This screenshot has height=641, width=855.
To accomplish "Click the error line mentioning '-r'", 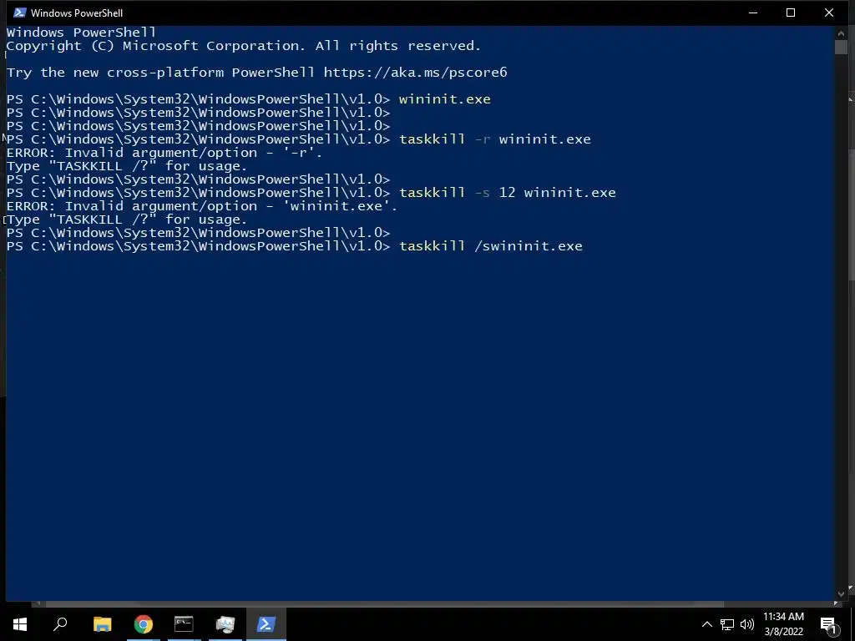I will coord(164,153).
